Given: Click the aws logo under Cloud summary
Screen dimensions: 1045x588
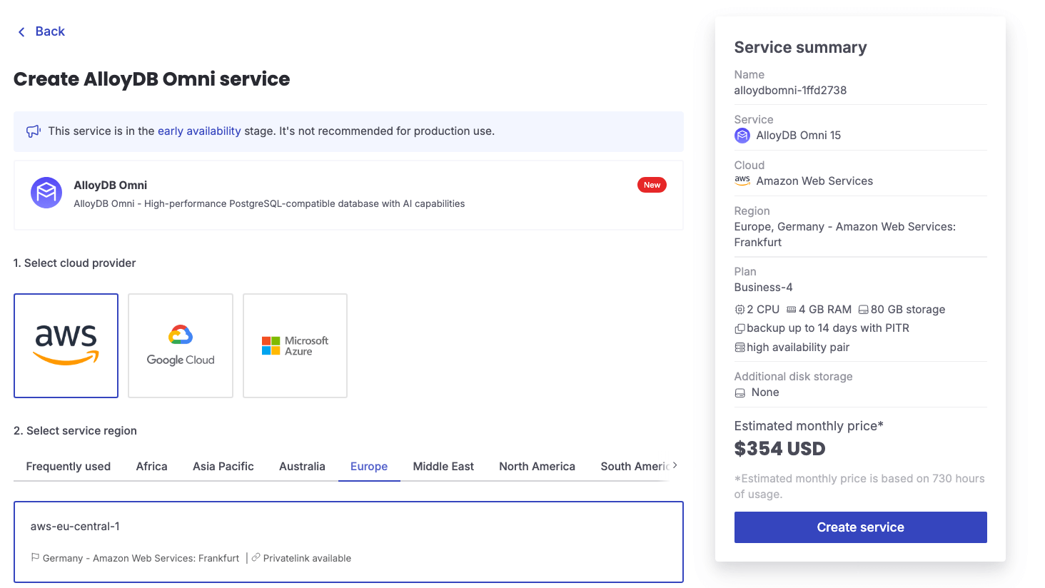Looking at the screenshot, I should click(x=742, y=181).
